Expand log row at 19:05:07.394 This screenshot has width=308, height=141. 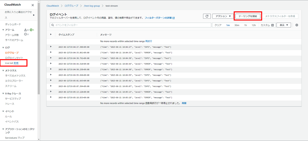pyautogui.click(x=51, y=86)
